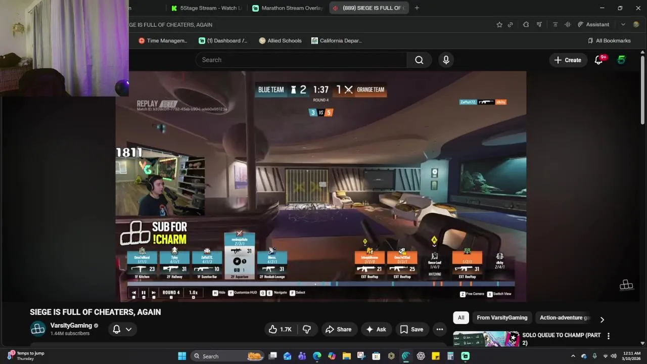
Task: Open the browser Assistant panel
Action: pyautogui.click(x=593, y=24)
